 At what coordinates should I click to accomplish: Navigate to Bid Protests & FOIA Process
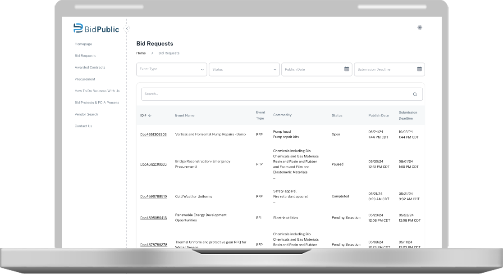97,103
